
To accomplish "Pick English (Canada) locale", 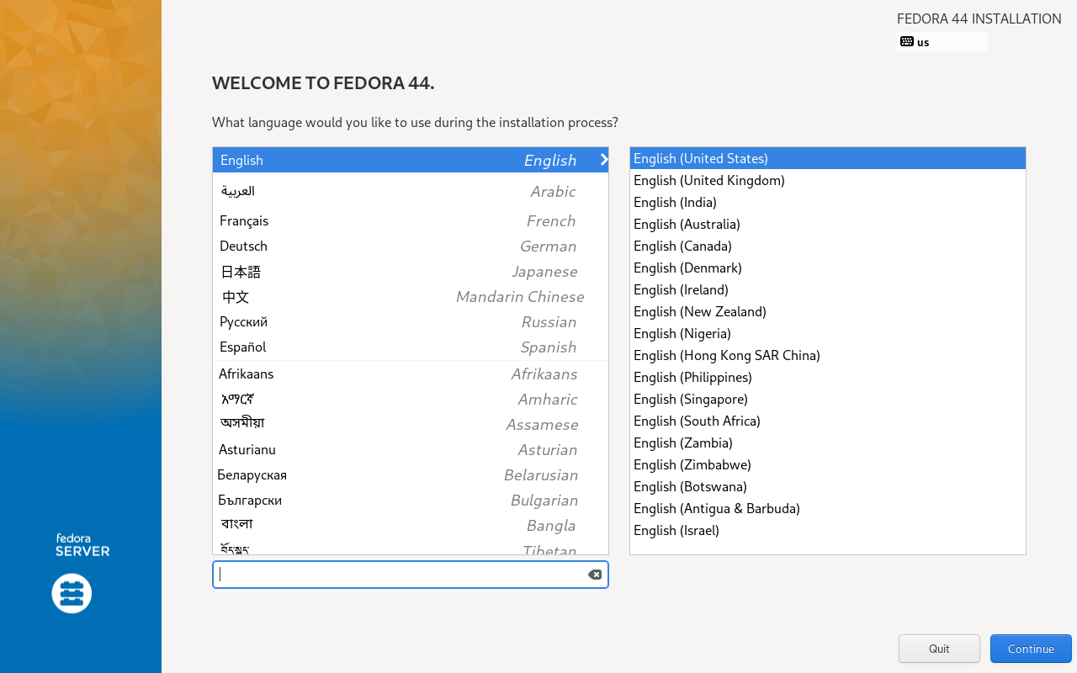I will (682, 246).
